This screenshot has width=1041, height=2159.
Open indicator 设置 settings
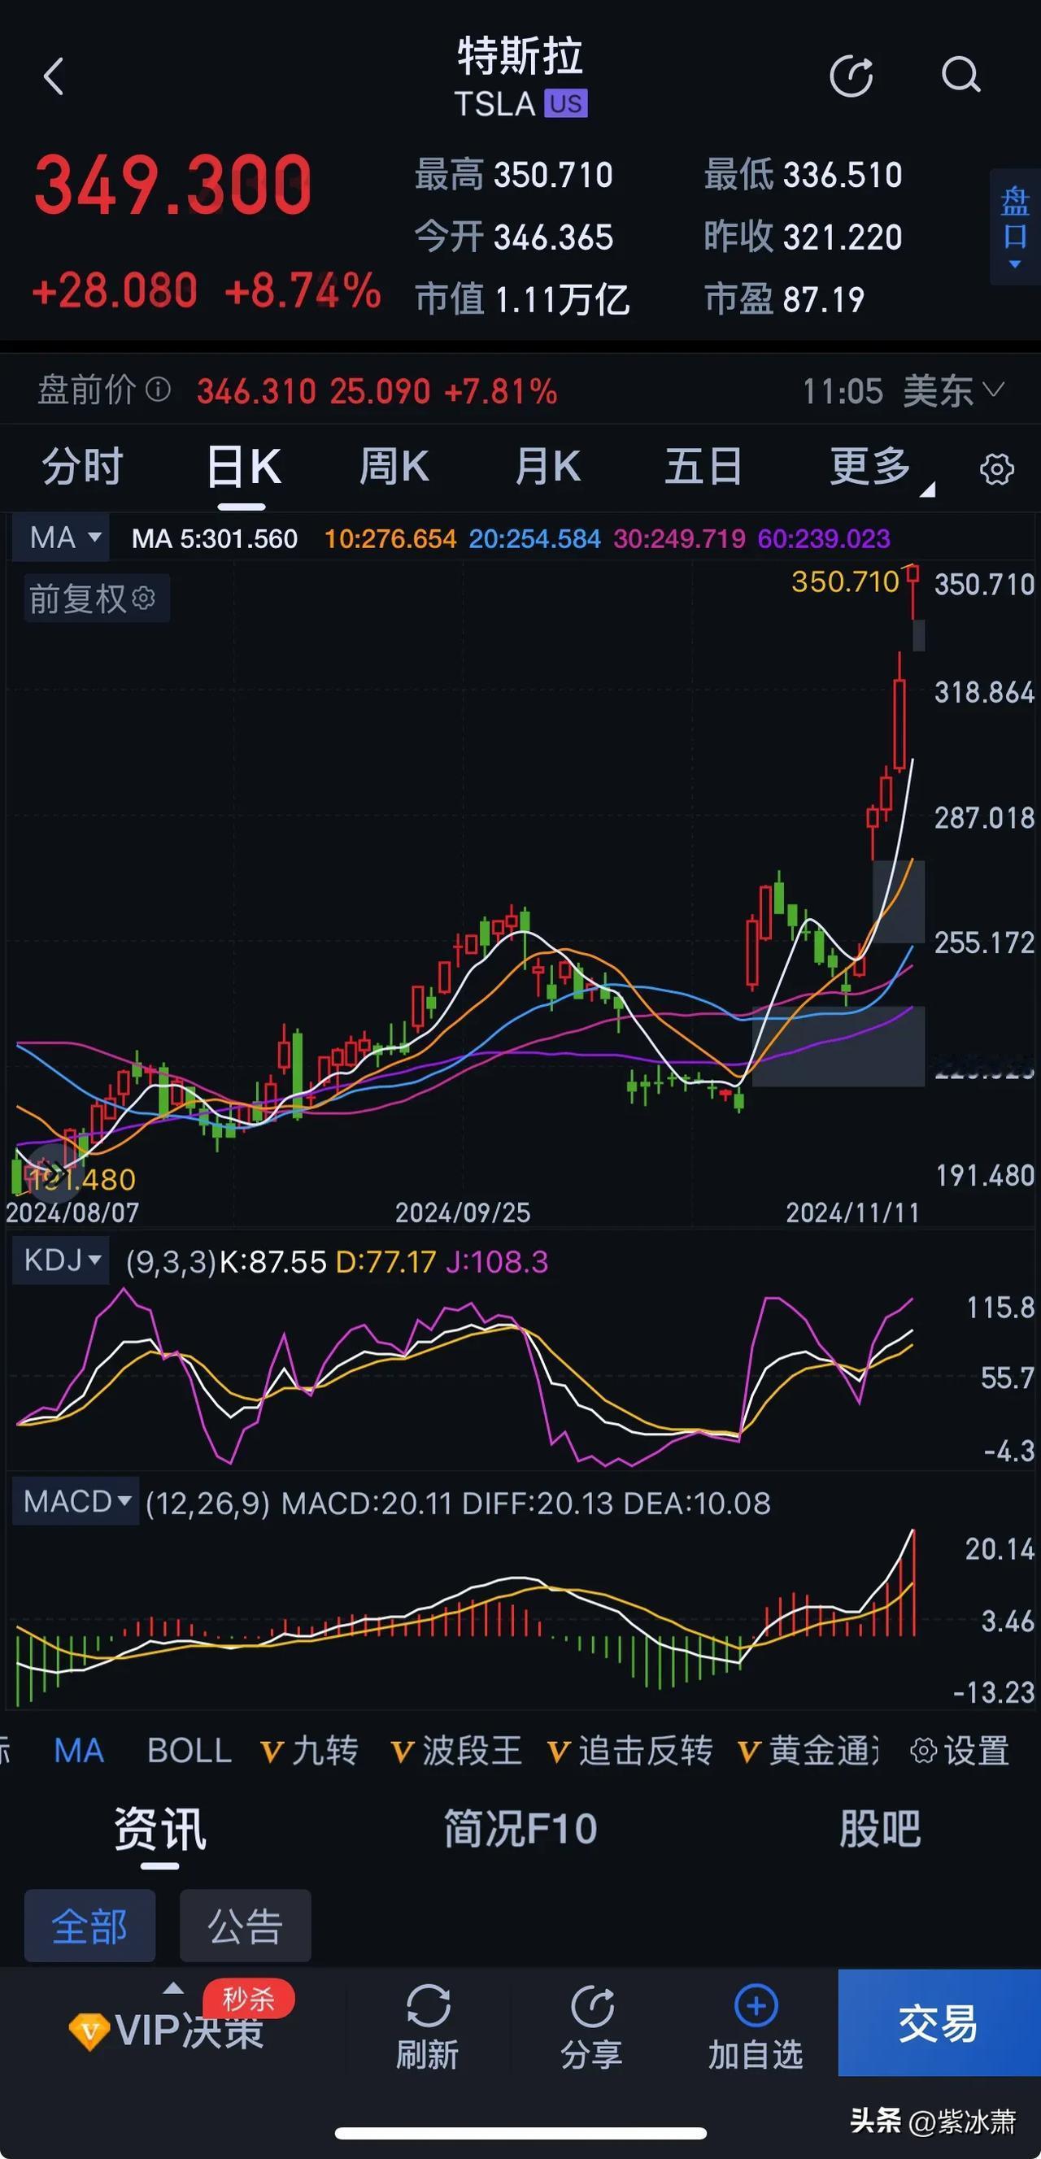(x=960, y=1751)
